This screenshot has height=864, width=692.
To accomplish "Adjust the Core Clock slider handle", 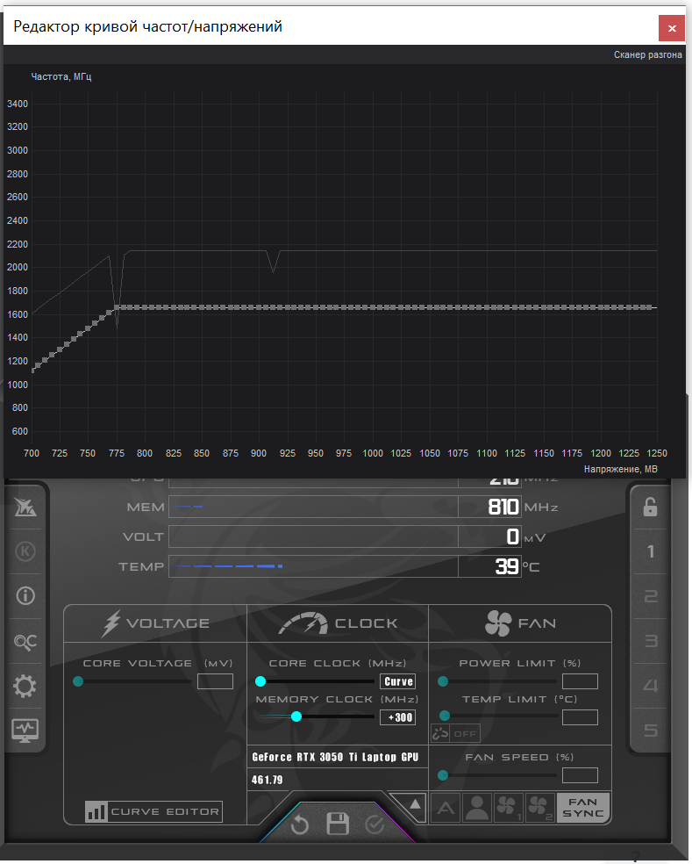I will [260, 681].
